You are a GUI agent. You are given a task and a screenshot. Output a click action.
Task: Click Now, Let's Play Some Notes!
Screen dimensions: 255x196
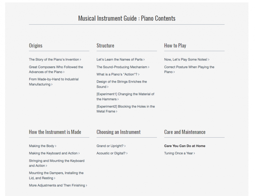point(187,60)
